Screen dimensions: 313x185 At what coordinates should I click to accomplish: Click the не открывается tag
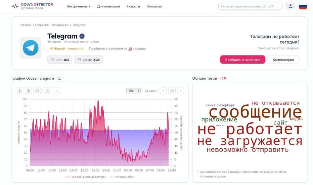[276, 103]
